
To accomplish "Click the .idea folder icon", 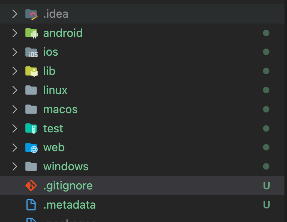I will (x=31, y=14).
